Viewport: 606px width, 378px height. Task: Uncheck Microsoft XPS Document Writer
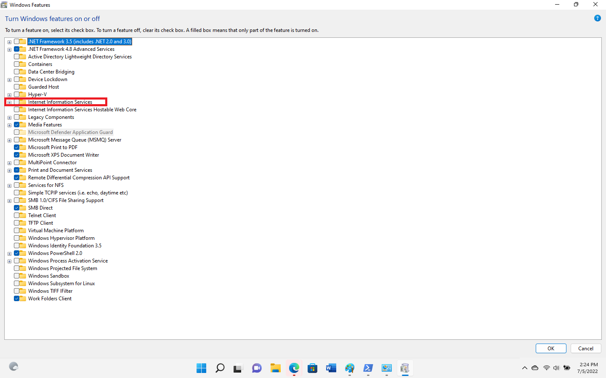tap(16, 155)
